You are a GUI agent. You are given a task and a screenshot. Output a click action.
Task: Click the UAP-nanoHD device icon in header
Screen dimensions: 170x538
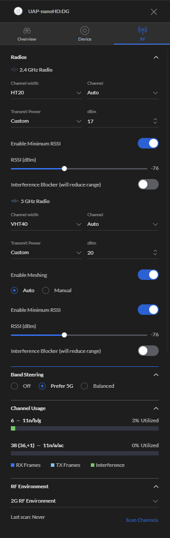tap(18, 12)
